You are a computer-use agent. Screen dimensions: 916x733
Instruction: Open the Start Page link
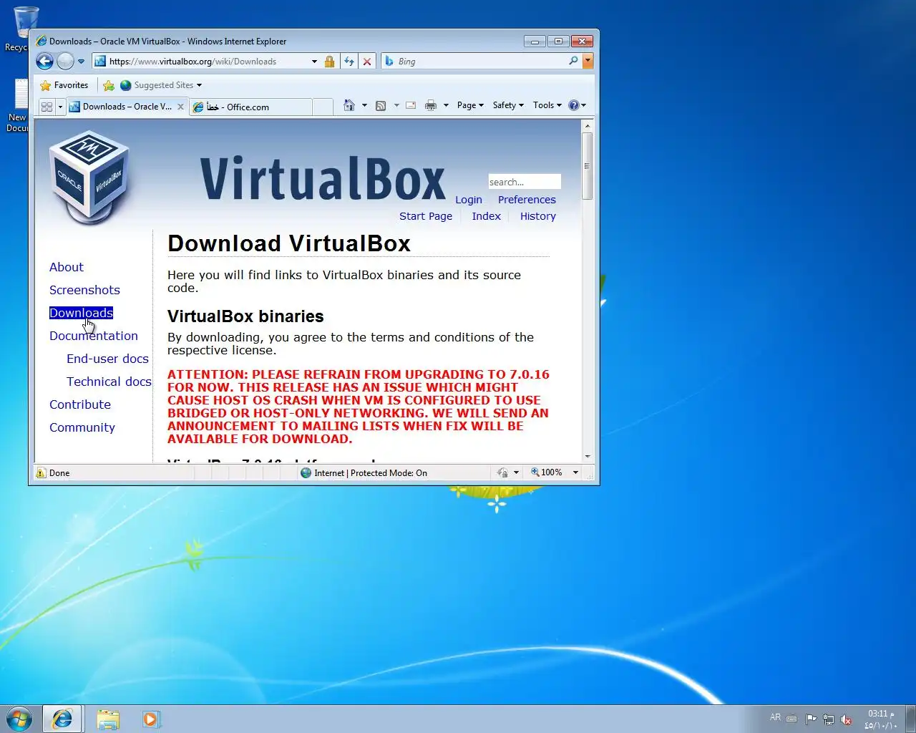(426, 216)
